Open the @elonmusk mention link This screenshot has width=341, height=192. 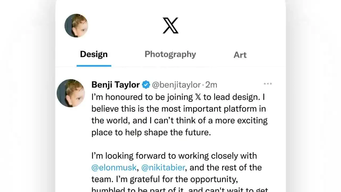coord(114,167)
